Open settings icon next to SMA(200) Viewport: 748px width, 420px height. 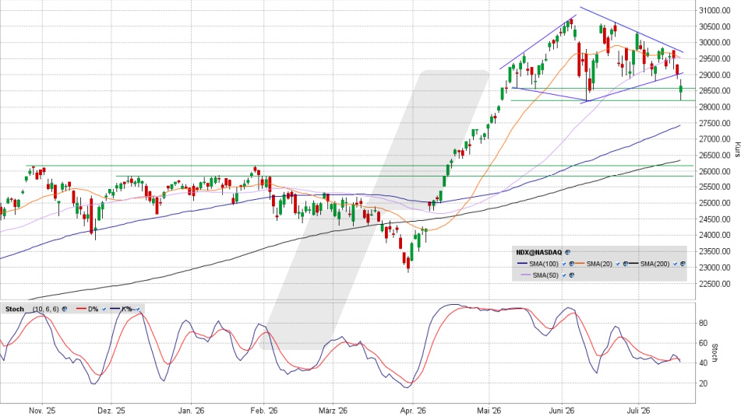(683, 264)
